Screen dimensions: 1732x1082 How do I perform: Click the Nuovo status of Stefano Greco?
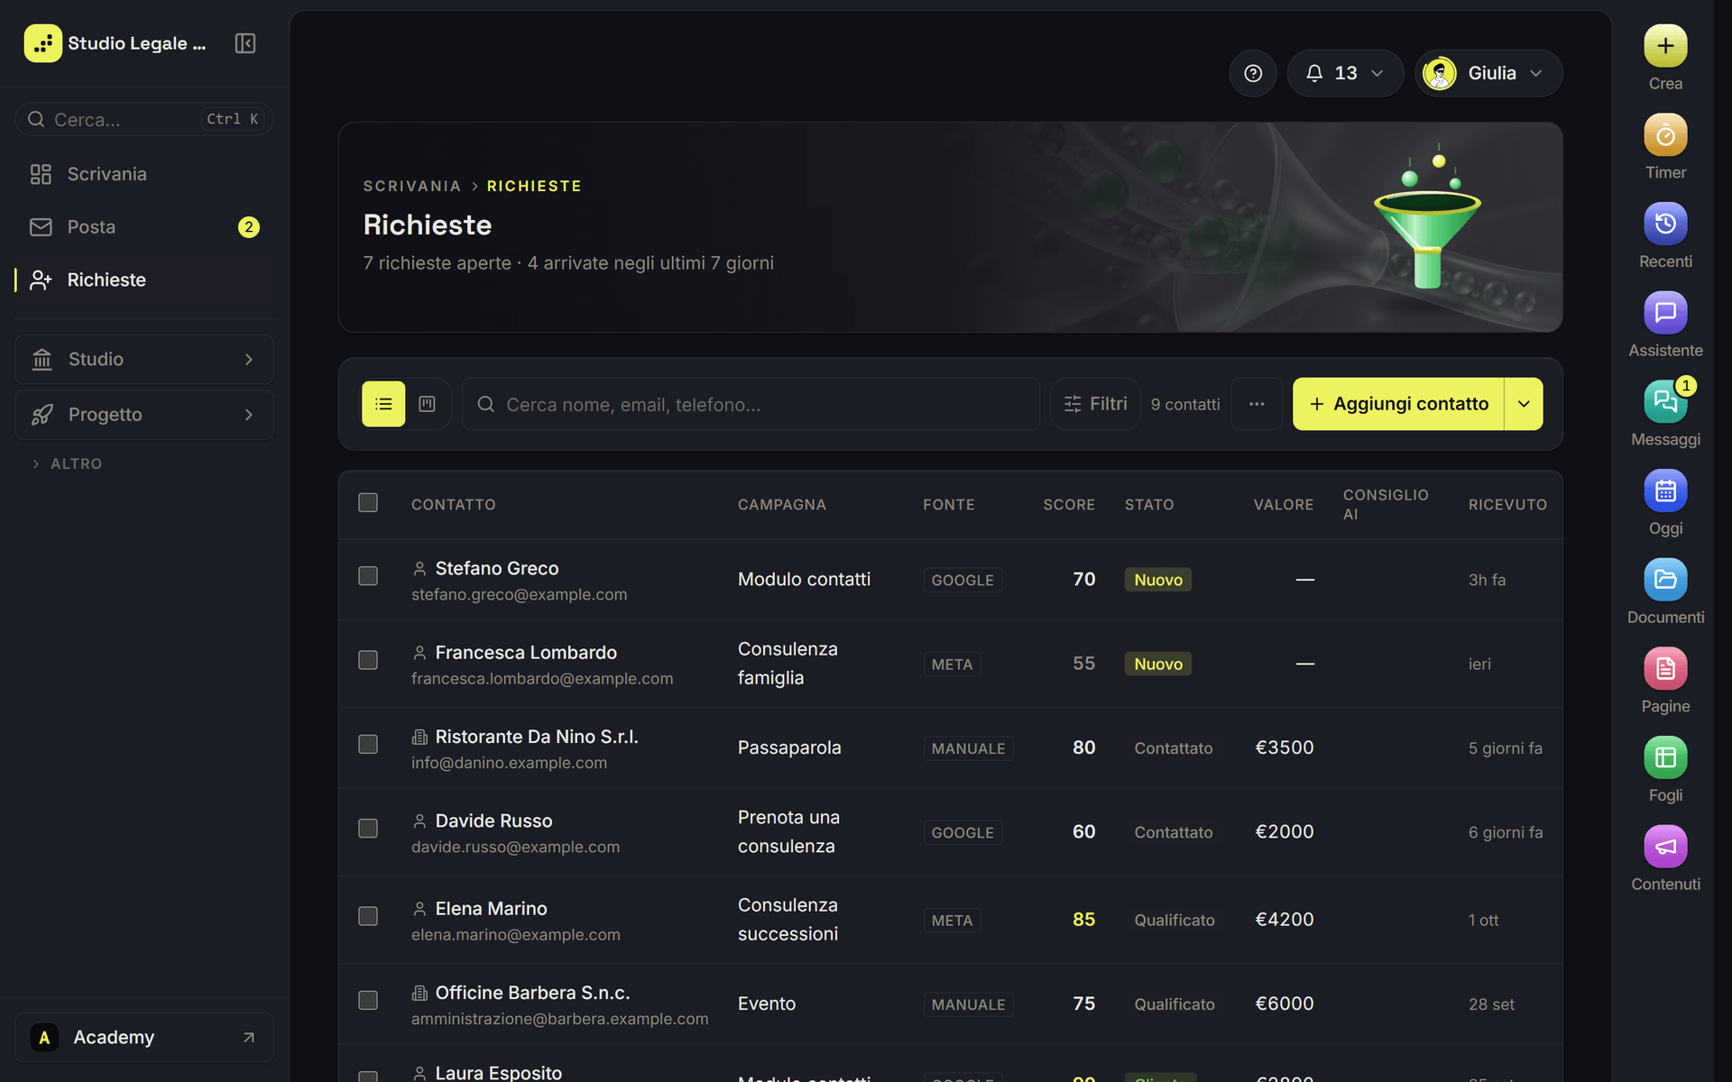[x=1158, y=580]
